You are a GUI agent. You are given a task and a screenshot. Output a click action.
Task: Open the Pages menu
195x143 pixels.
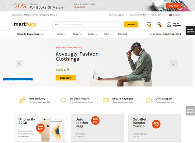93,34
